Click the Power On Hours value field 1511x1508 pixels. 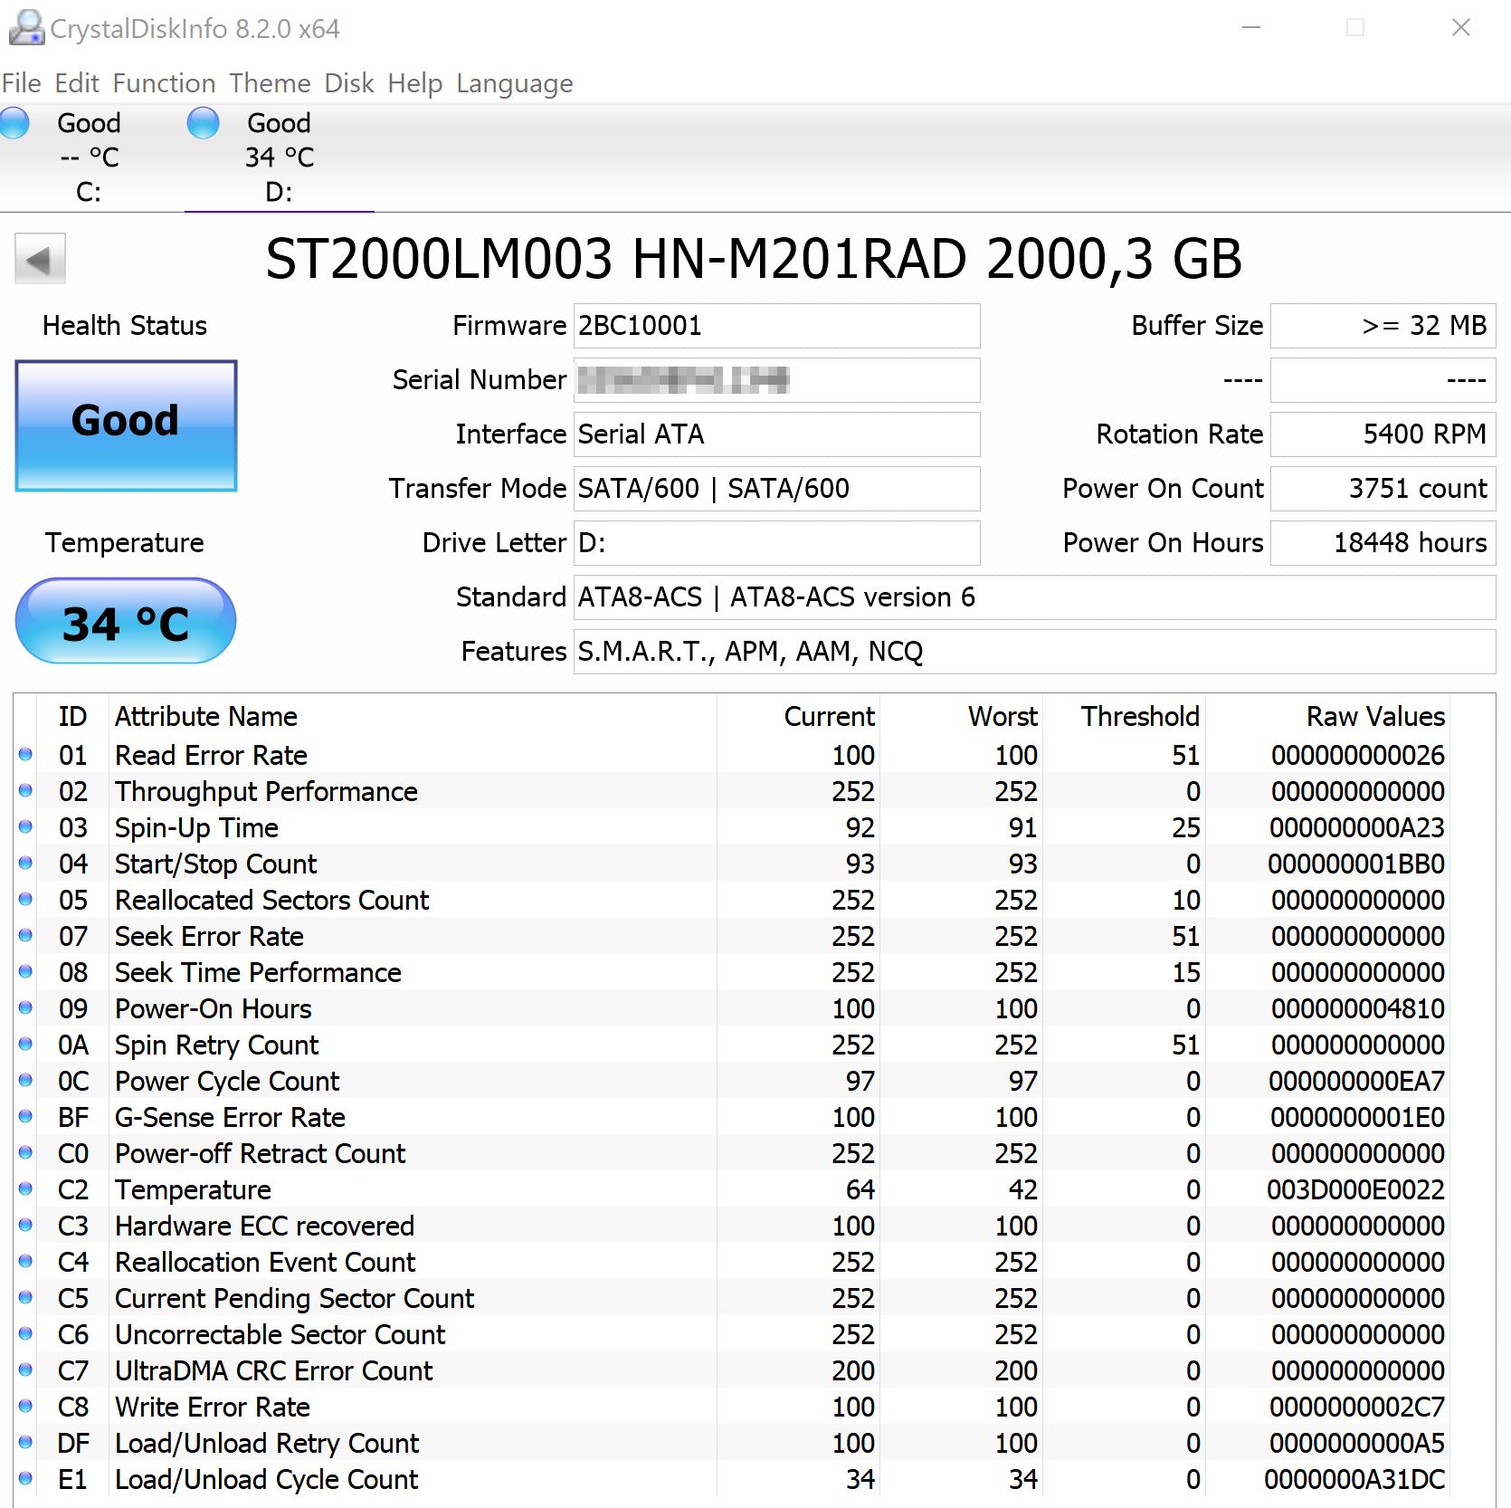1383,543
